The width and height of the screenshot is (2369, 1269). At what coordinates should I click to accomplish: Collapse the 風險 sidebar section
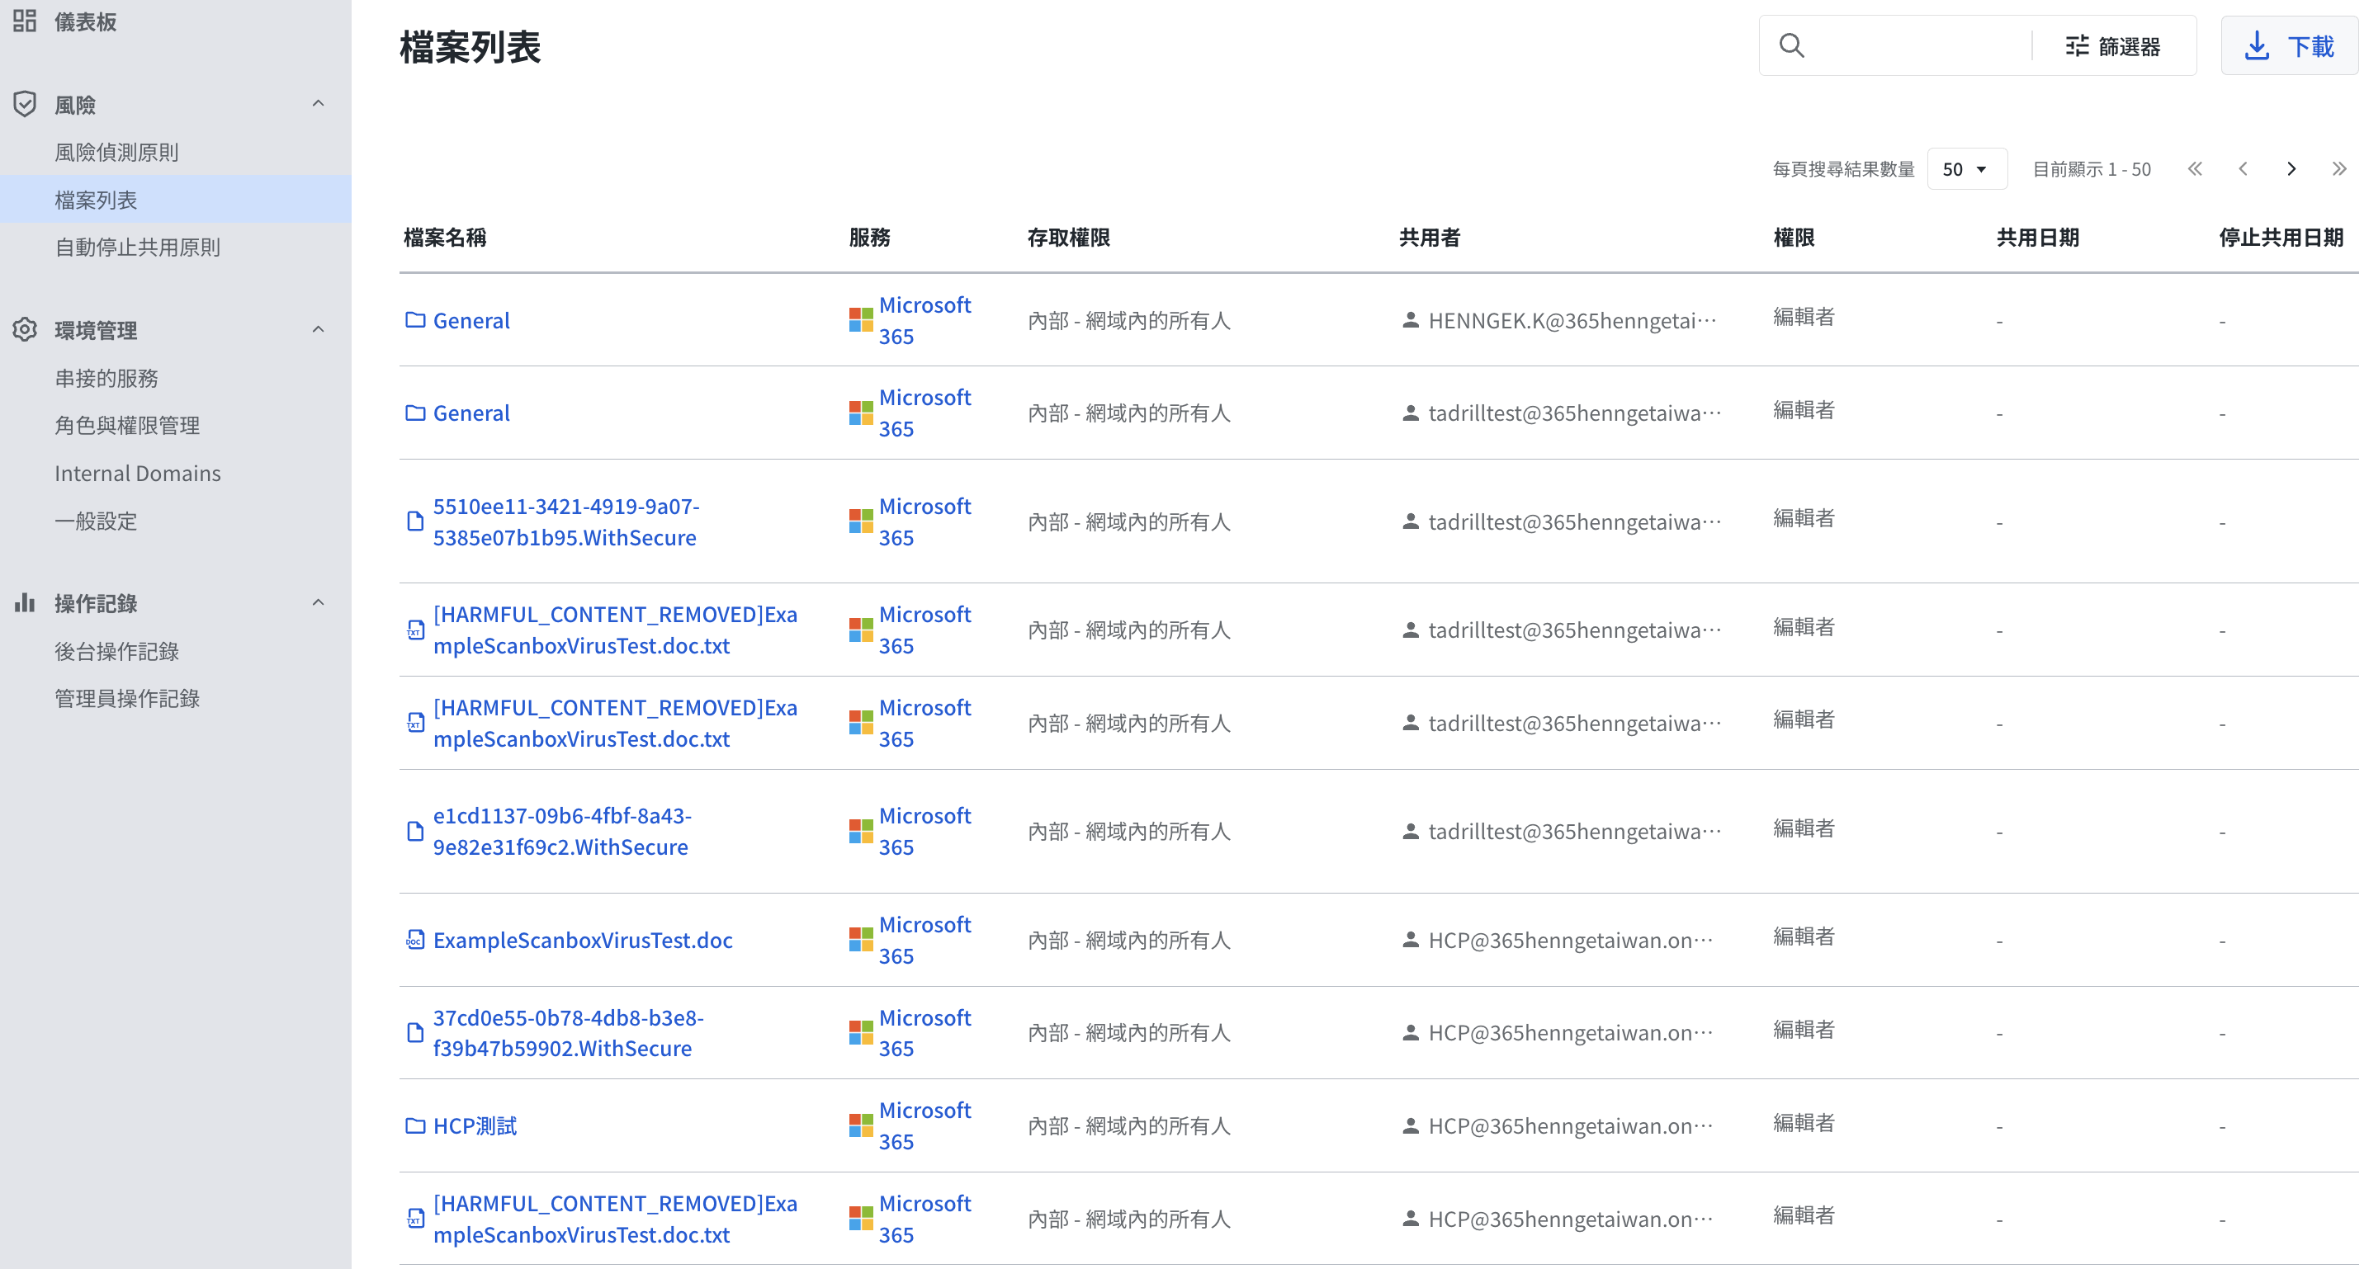click(318, 104)
